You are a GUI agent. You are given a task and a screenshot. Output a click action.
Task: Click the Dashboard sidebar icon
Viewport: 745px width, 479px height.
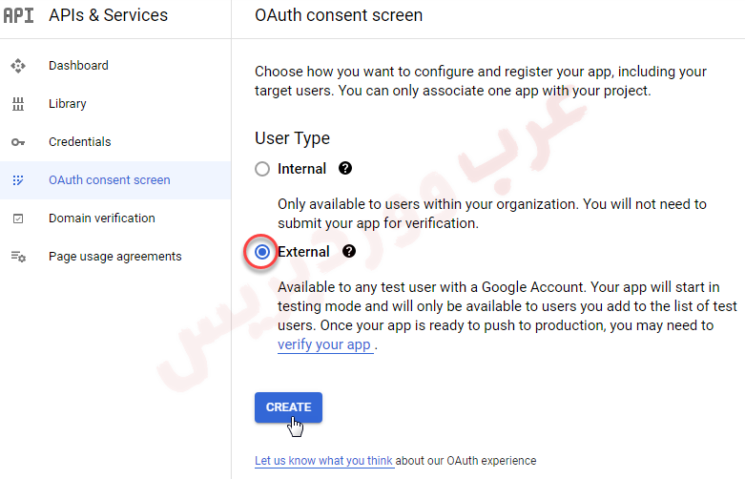(18, 66)
